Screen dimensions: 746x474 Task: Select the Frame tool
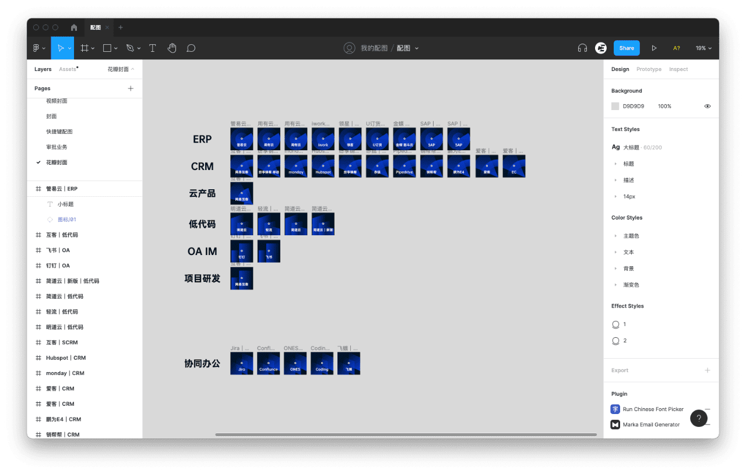pos(85,48)
